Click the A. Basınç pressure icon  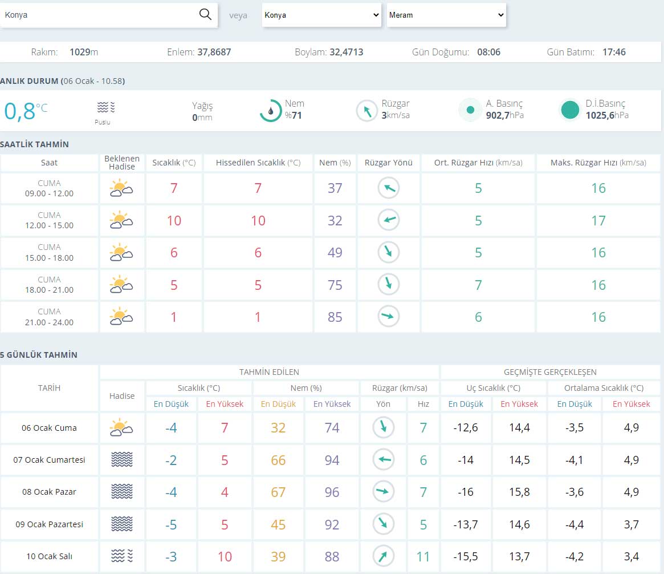tap(470, 110)
